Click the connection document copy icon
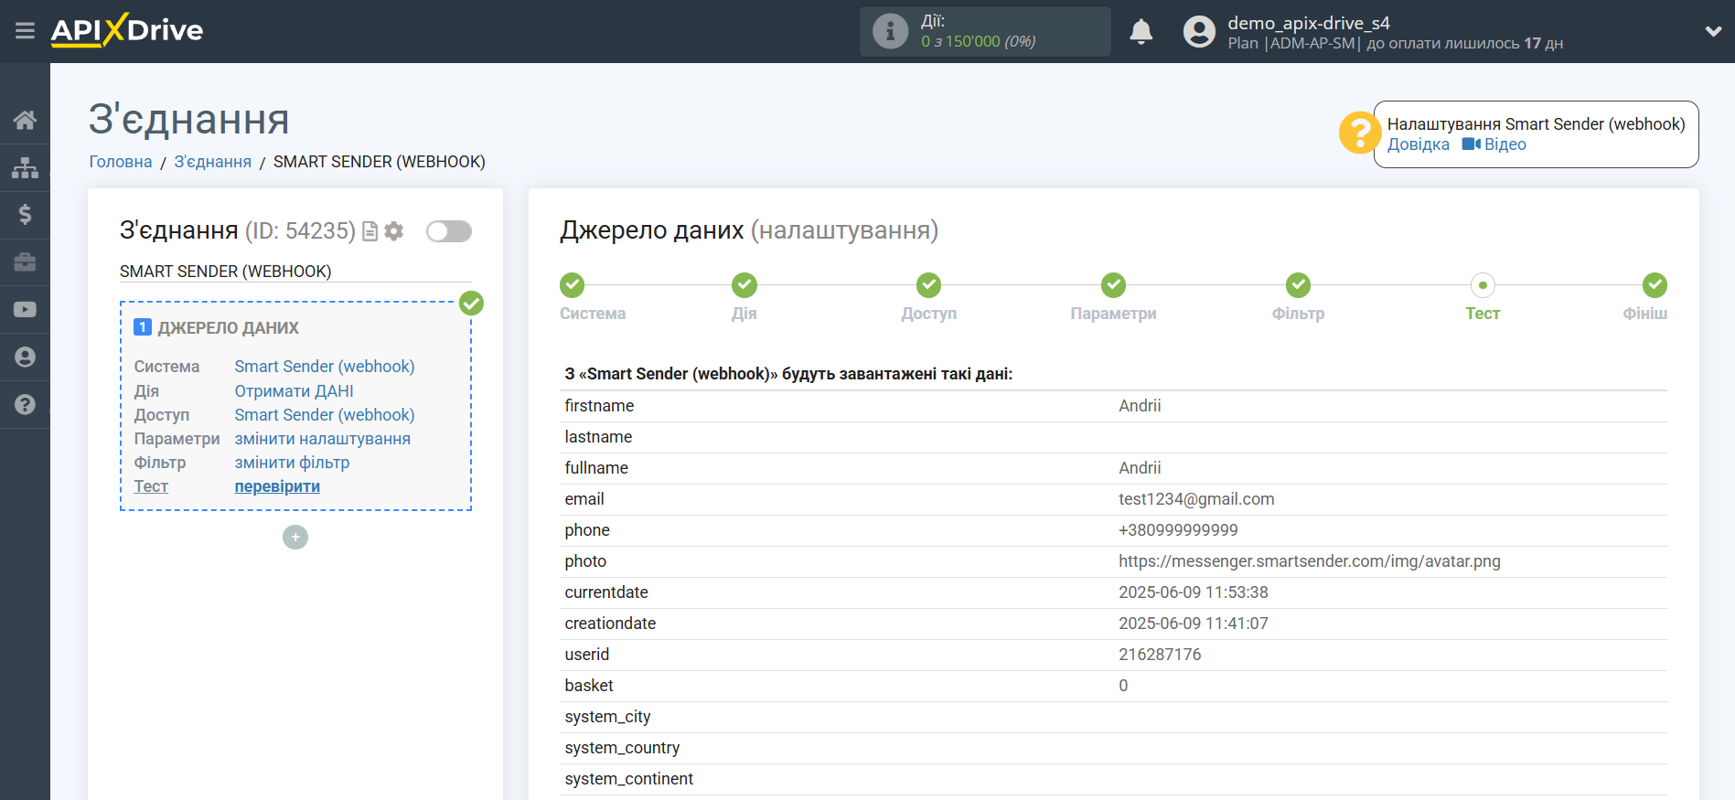 (x=370, y=231)
